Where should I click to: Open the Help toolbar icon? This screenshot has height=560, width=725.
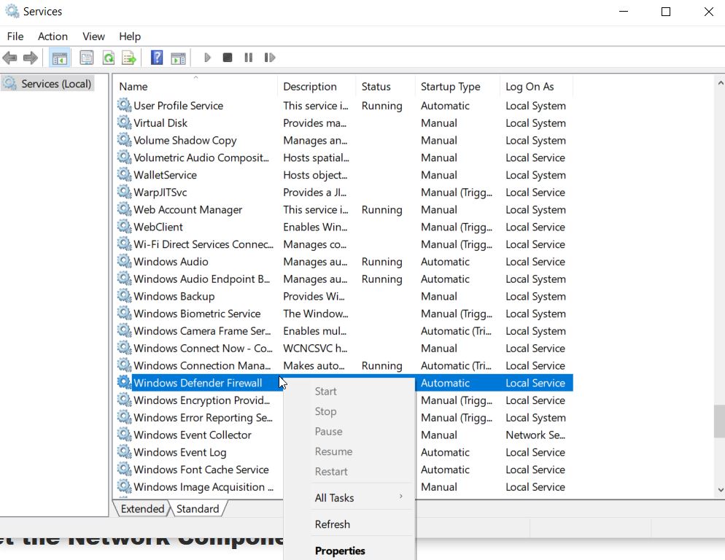tap(157, 58)
